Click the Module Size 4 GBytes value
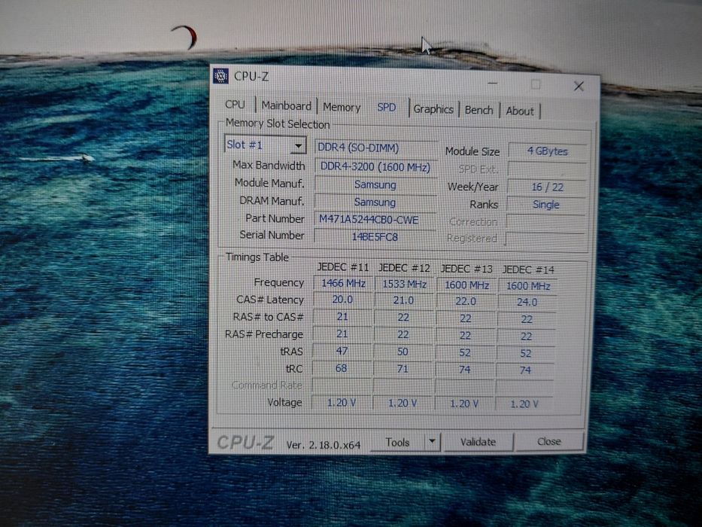The image size is (702, 527). click(x=547, y=151)
